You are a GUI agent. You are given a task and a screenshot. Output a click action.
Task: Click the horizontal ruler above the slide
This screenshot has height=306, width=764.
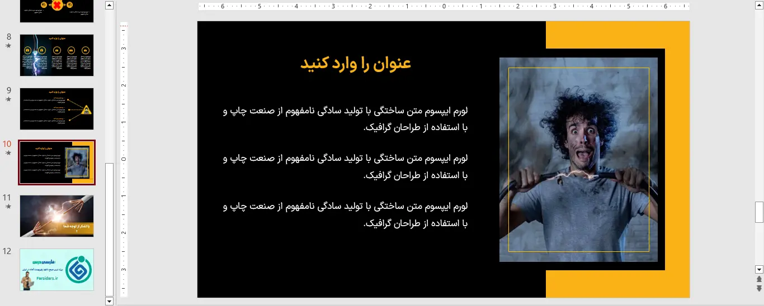(x=444, y=7)
